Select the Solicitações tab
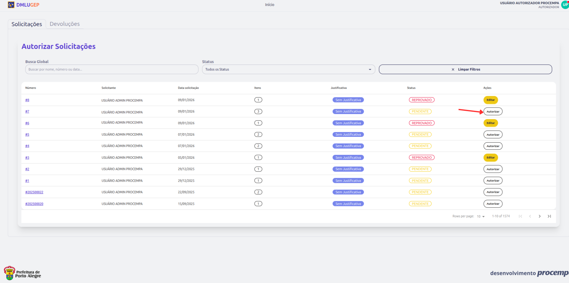The image size is (569, 283). (x=27, y=24)
